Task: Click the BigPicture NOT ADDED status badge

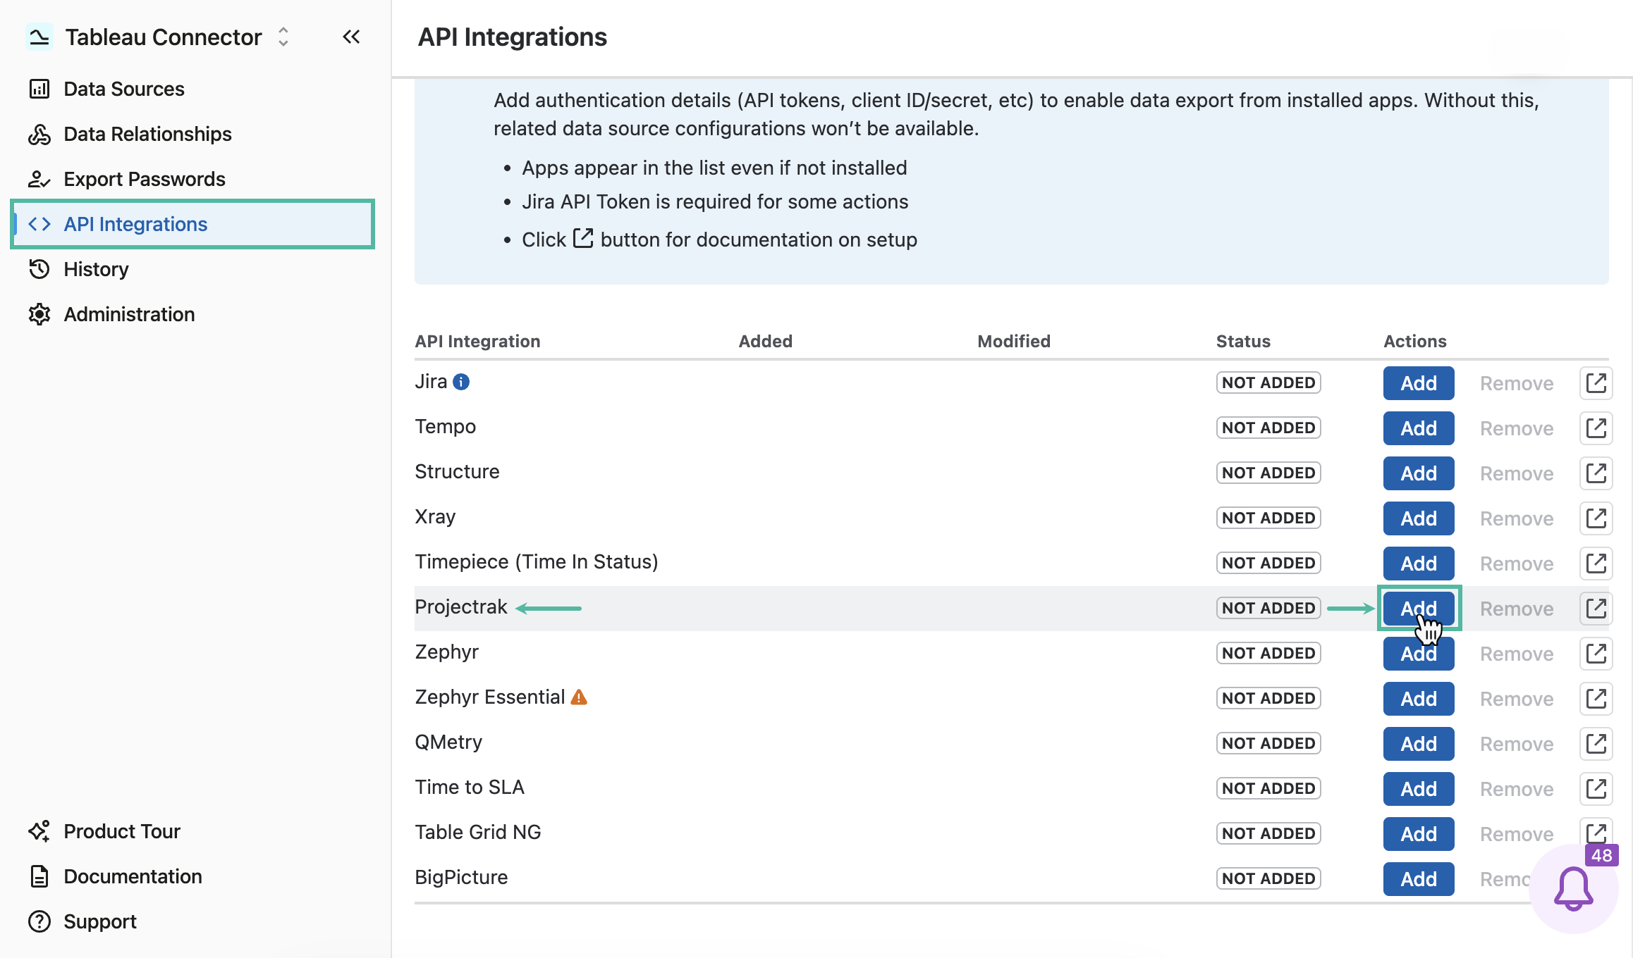Action: pyautogui.click(x=1268, y=878)
